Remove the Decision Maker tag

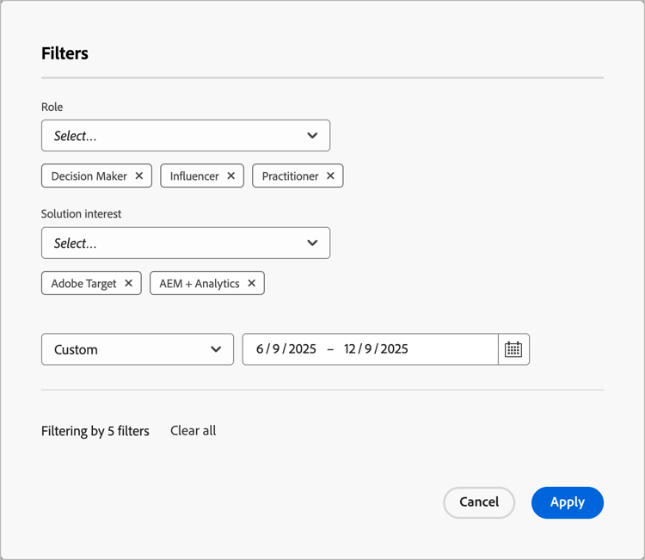139,176
